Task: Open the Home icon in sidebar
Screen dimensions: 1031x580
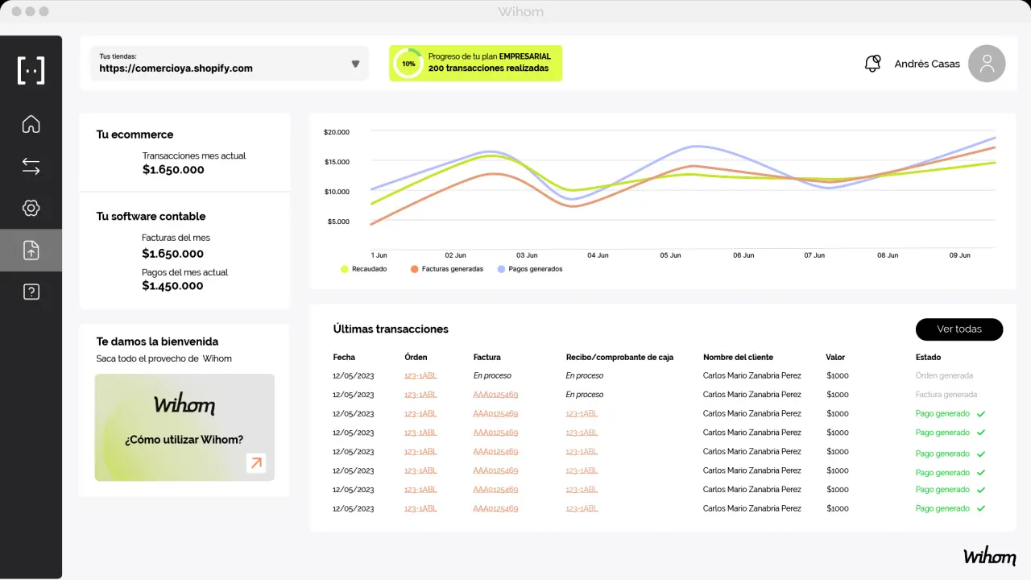Action: [31, 124]
